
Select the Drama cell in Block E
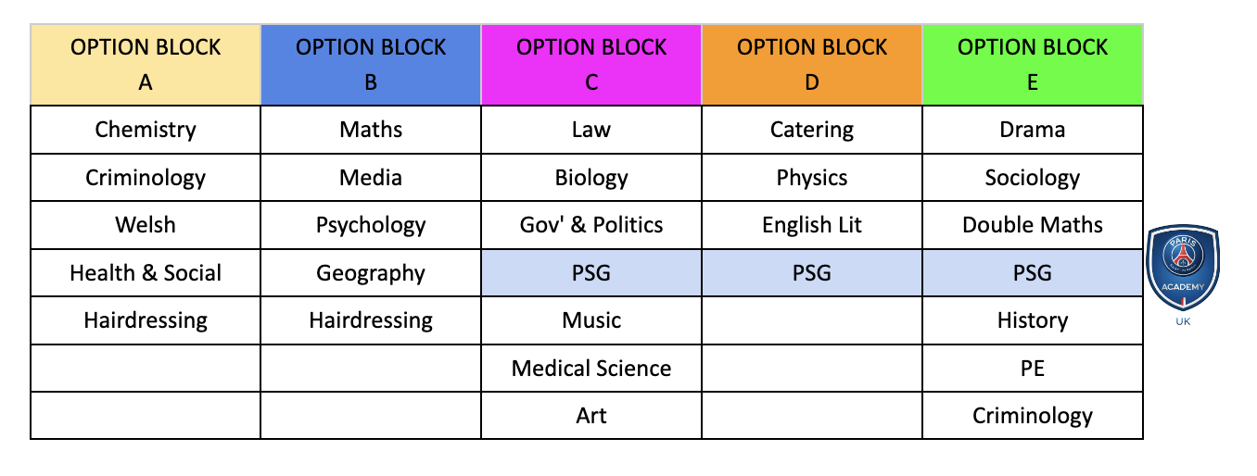click(x=1033, y=130)
